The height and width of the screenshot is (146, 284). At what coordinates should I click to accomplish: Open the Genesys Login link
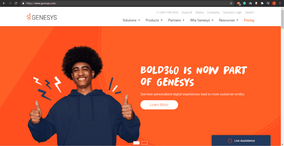232,13
